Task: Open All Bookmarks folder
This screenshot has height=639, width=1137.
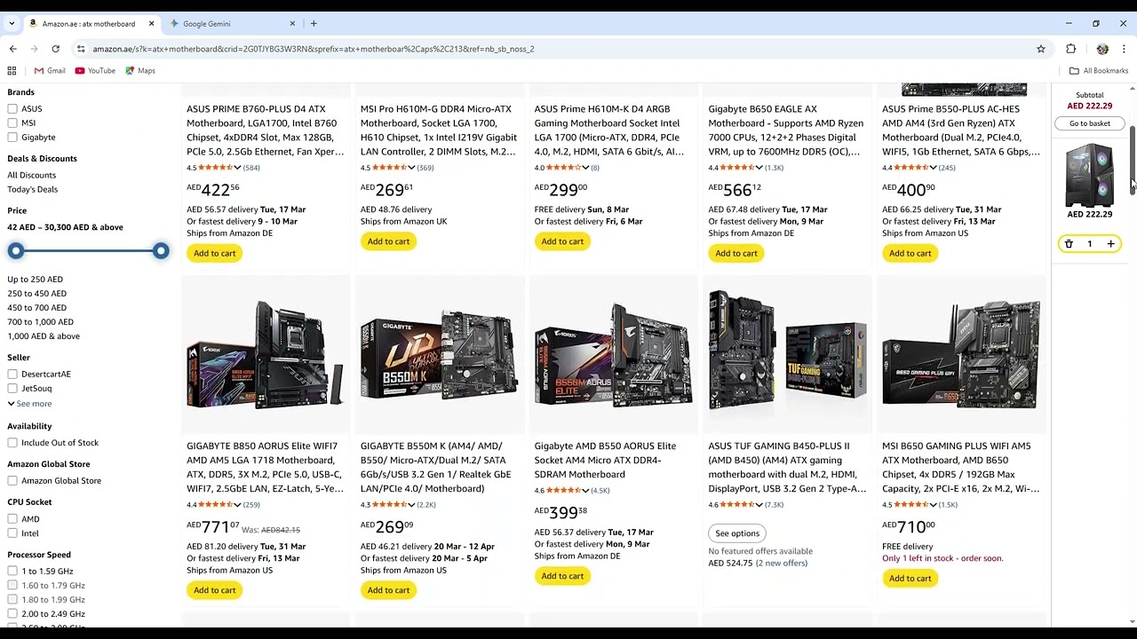Action: pos(1099,71)
